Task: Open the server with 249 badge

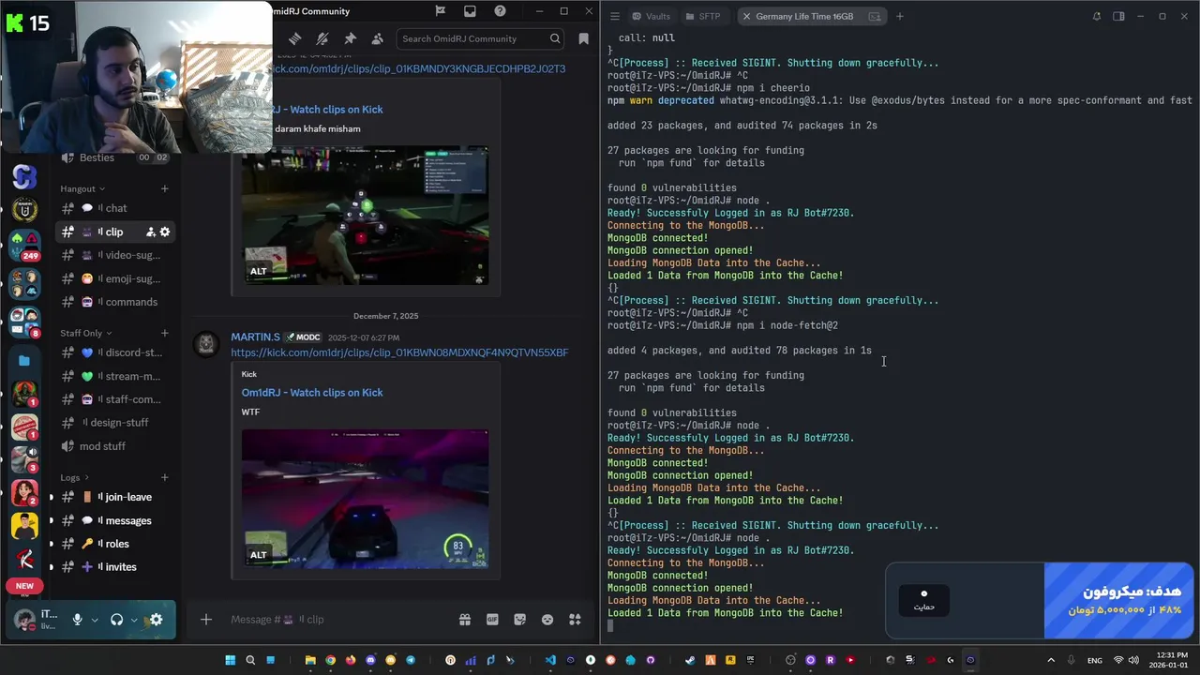Action: tap(25, 246)
